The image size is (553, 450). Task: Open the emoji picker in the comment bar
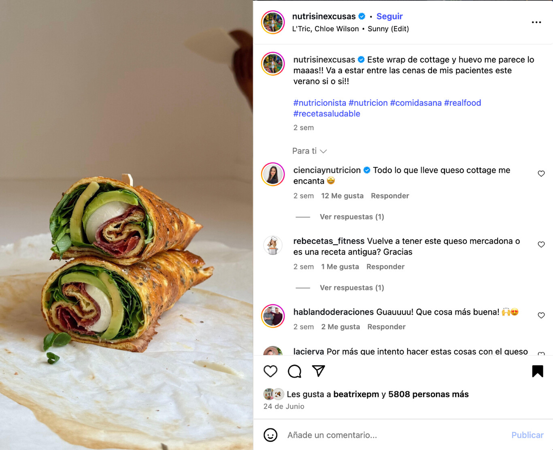coord(270,435)
